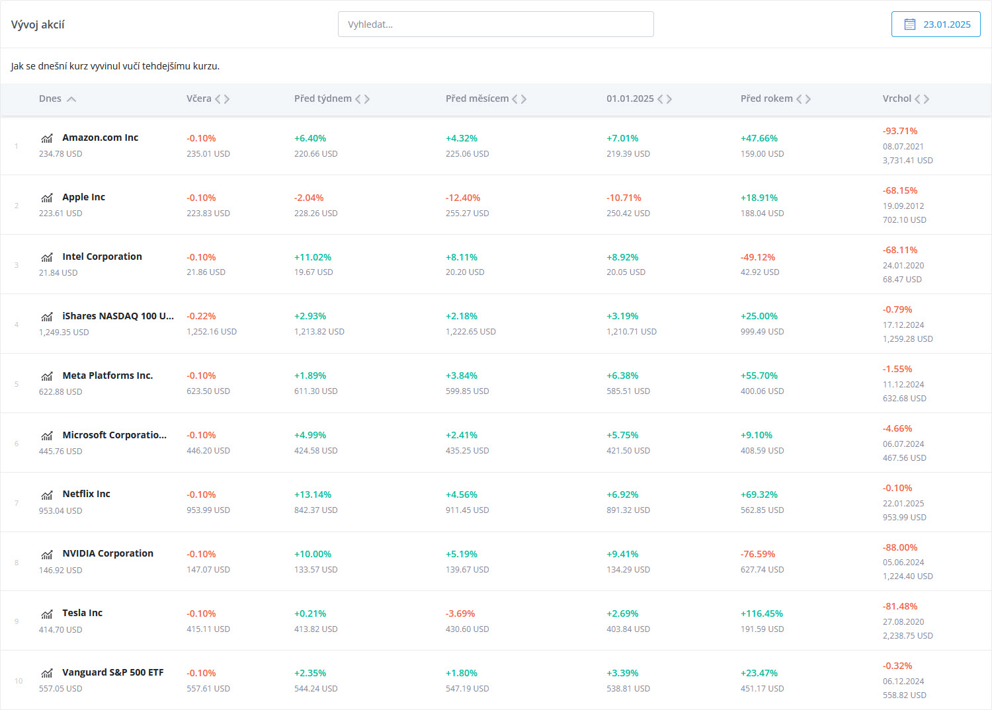Screen dimensions: 992x710
Task: Click right arrow next to Před měsícem
Action: pos(524,99)
